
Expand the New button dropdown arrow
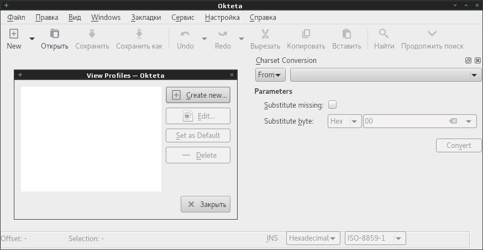click(x=32, y=39)
